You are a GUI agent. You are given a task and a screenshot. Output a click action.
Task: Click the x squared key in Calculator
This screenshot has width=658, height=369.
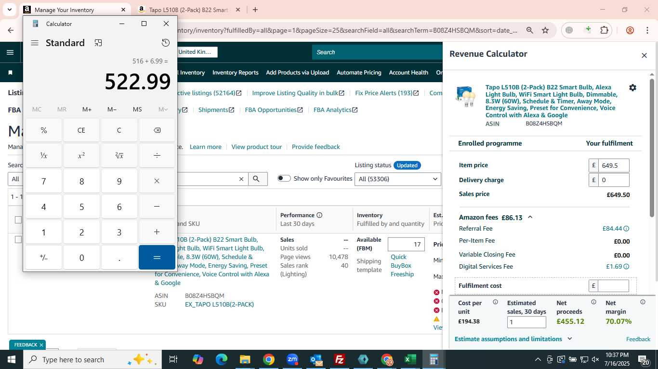coord(81,156)
